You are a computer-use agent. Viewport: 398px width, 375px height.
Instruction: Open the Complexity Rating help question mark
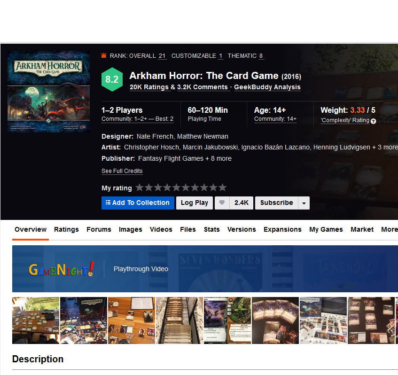[x=373, y=121]
